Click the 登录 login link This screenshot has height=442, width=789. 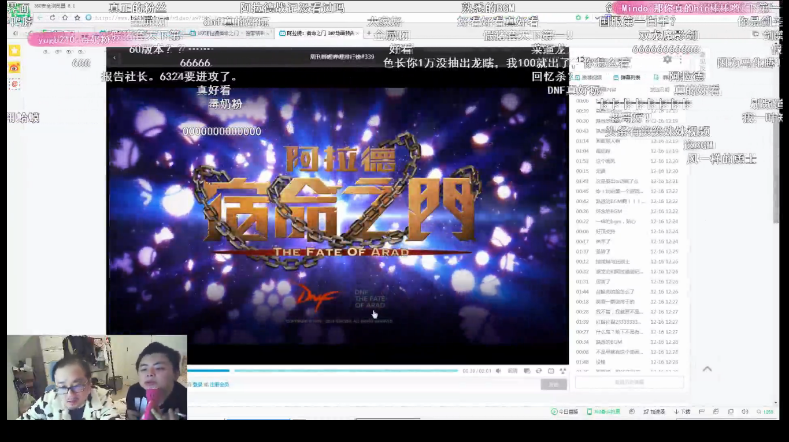(198, 384)
